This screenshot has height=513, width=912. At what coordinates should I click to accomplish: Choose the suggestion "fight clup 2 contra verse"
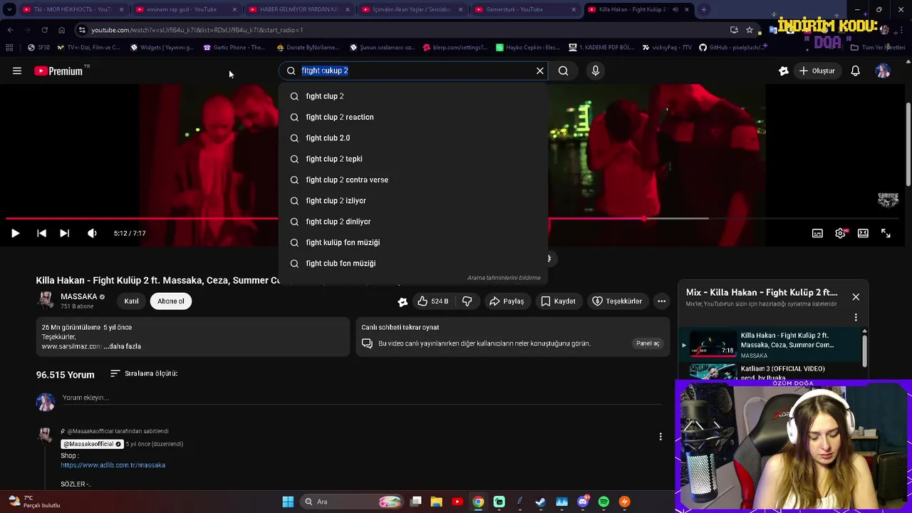(413, 180)
